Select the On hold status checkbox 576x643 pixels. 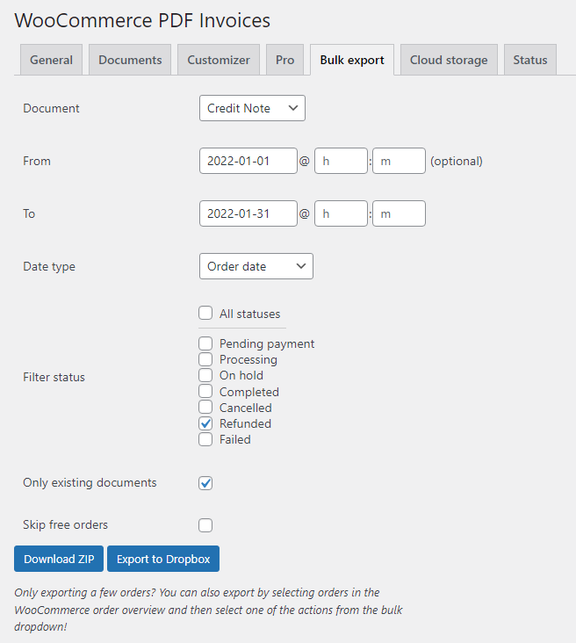205,375
